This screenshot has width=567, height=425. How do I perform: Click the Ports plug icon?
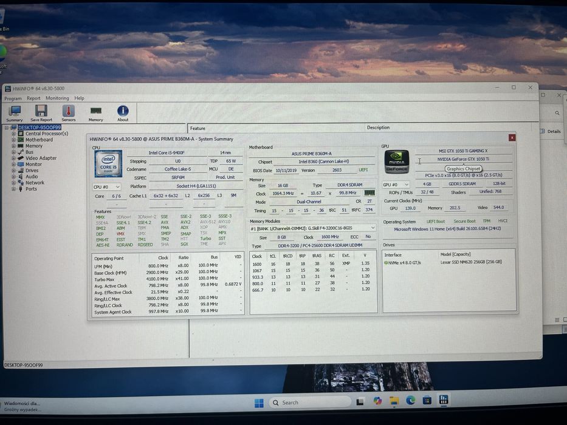click(21, 189)
